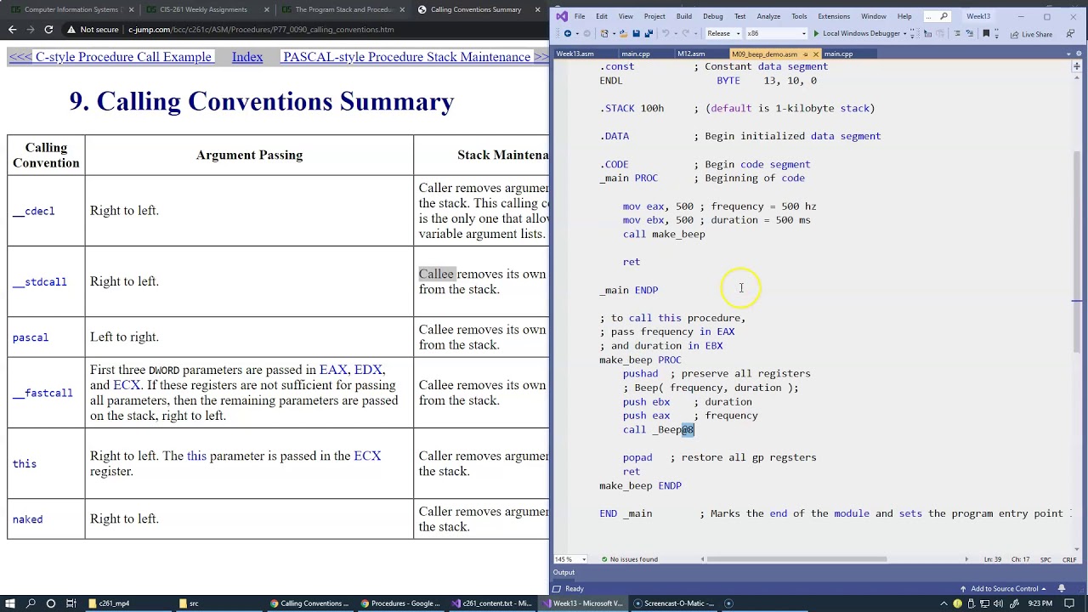Switch to Computer Information Systems Chrome tab
This screenshot has height=612, width=1088.
click(x=71, y=9)
